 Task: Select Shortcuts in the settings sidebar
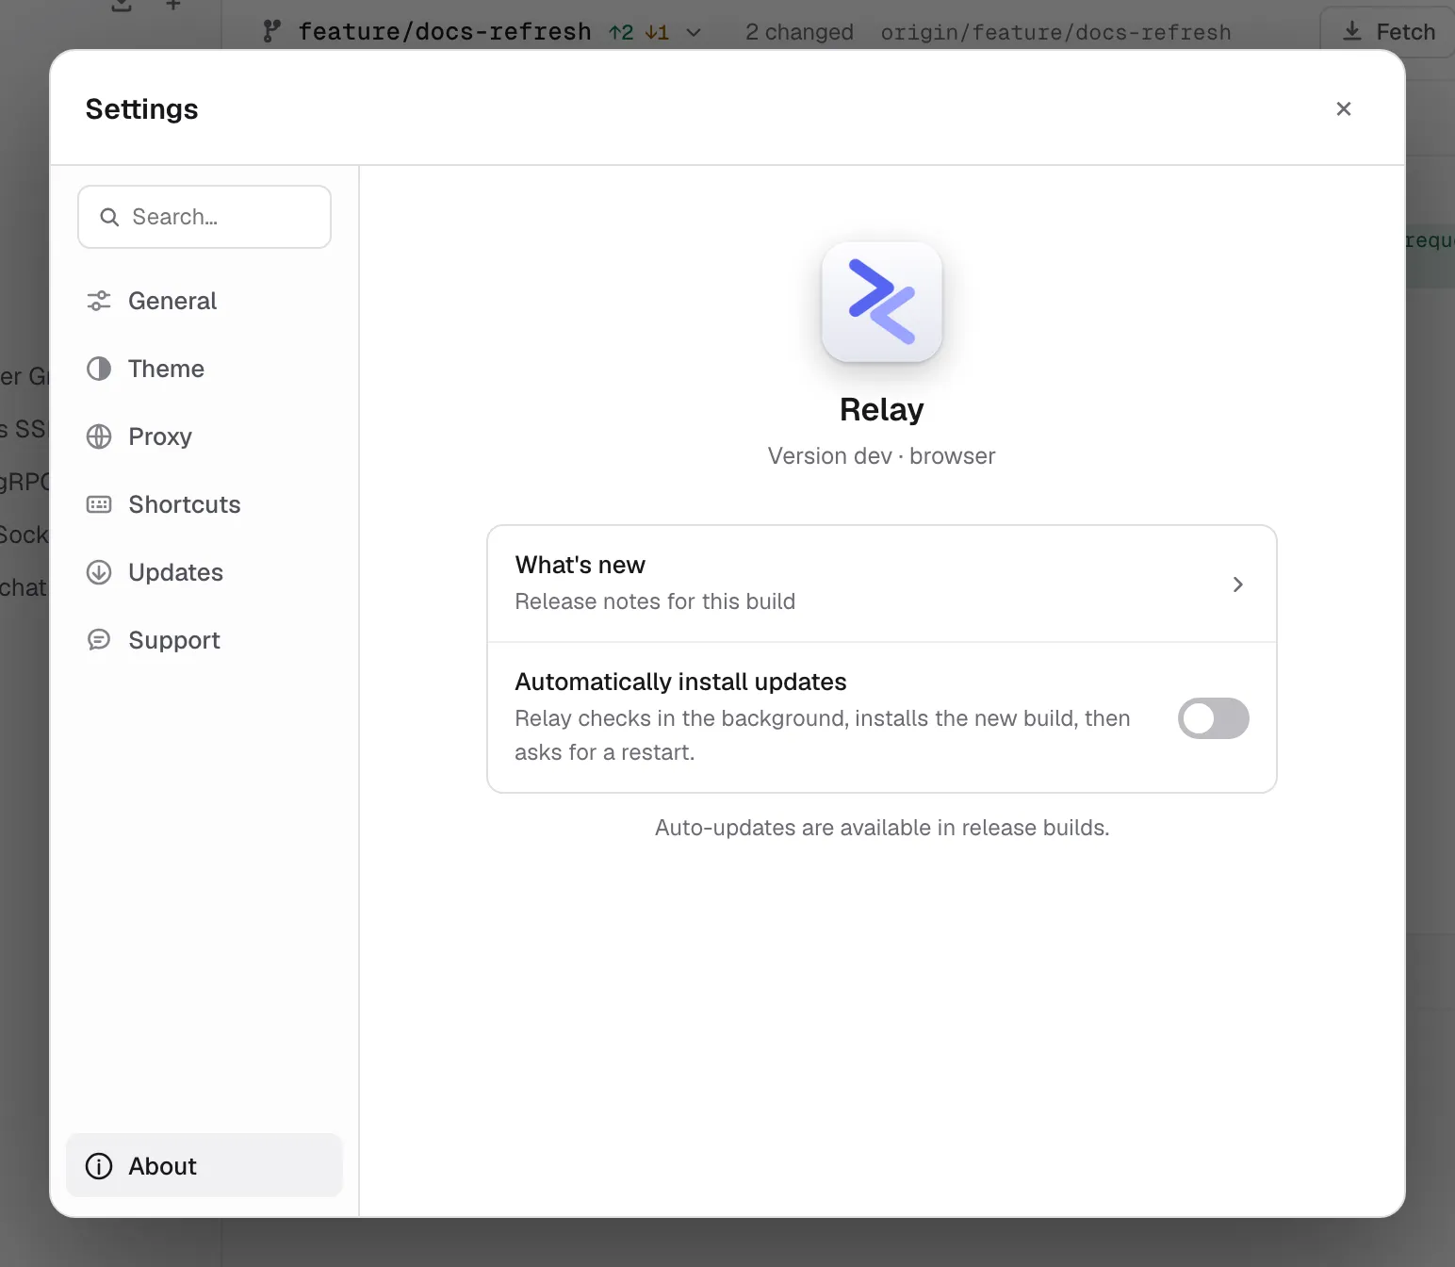click(204, 504)
